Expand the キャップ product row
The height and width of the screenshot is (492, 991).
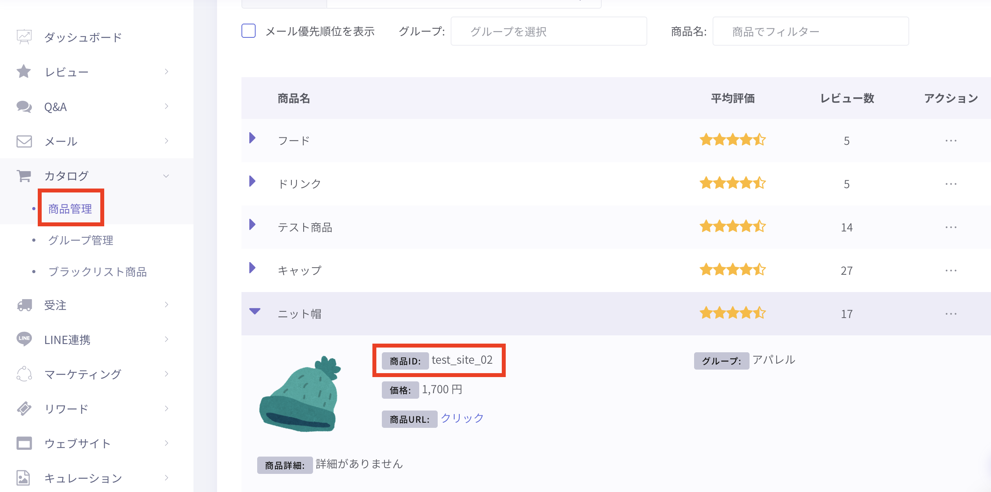pos(252,268)
